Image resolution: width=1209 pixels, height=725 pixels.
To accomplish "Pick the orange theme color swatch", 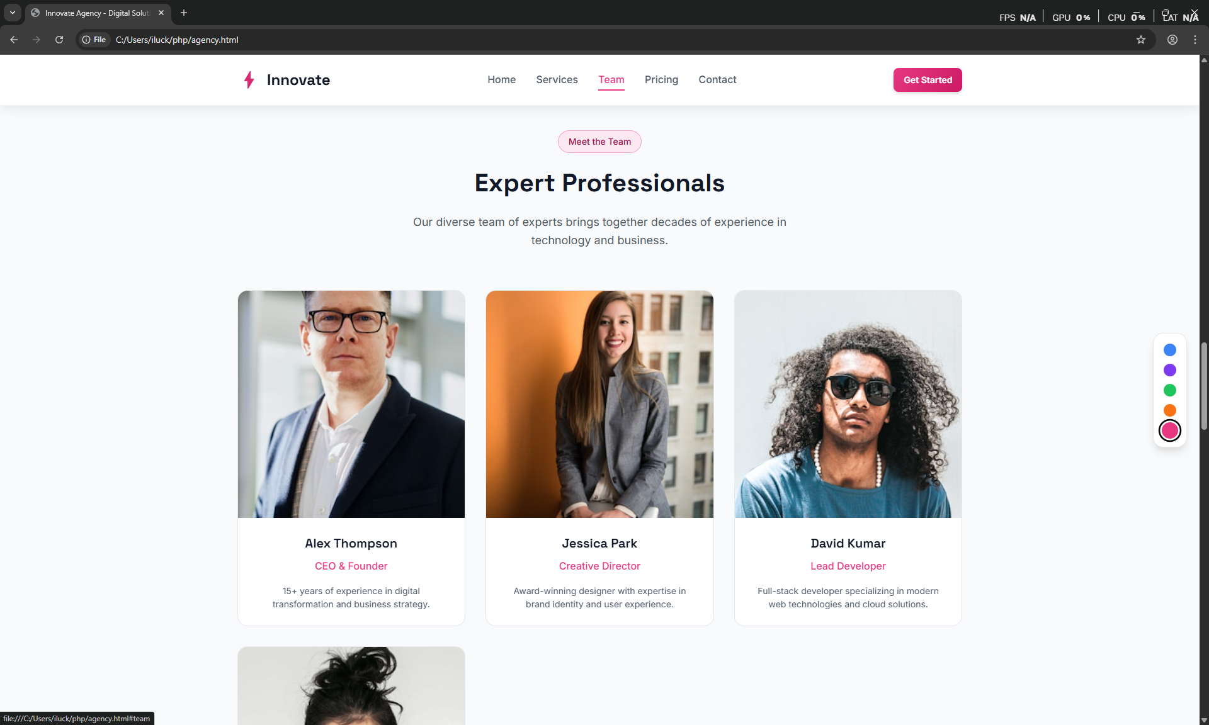I will tap(1170, 410).
